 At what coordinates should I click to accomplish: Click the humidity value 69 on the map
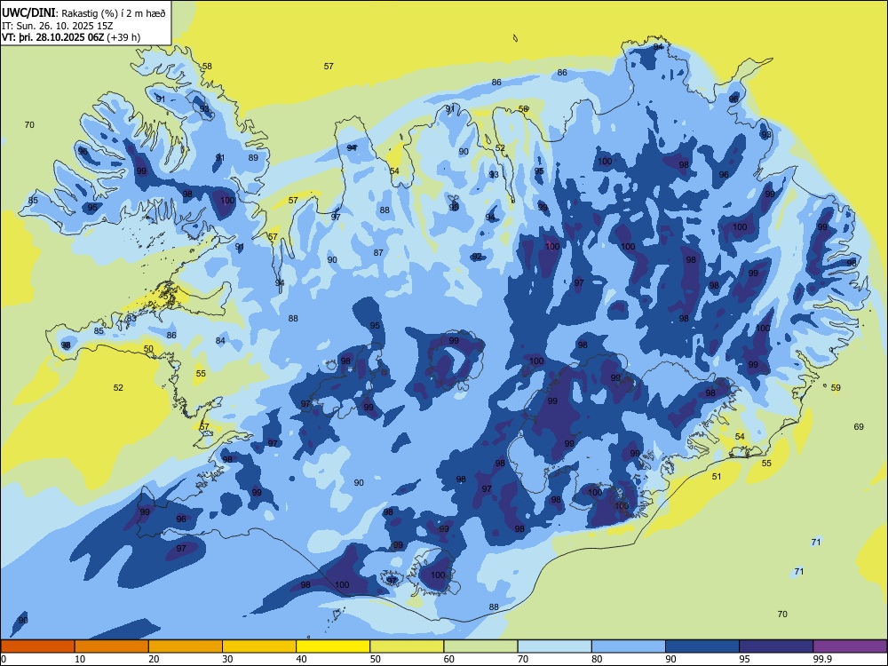tap(859, 426)
